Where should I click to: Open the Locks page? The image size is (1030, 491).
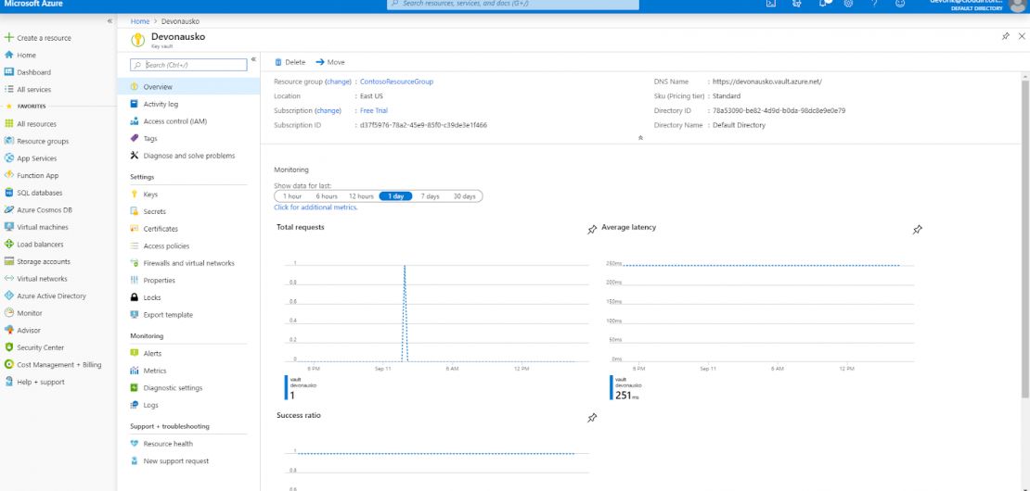point(152,297)
